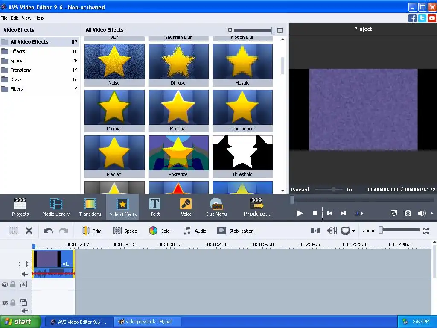The image size is (437, 328).
Task: Select the Diffuse effect thumbnail
Action: 178,65
